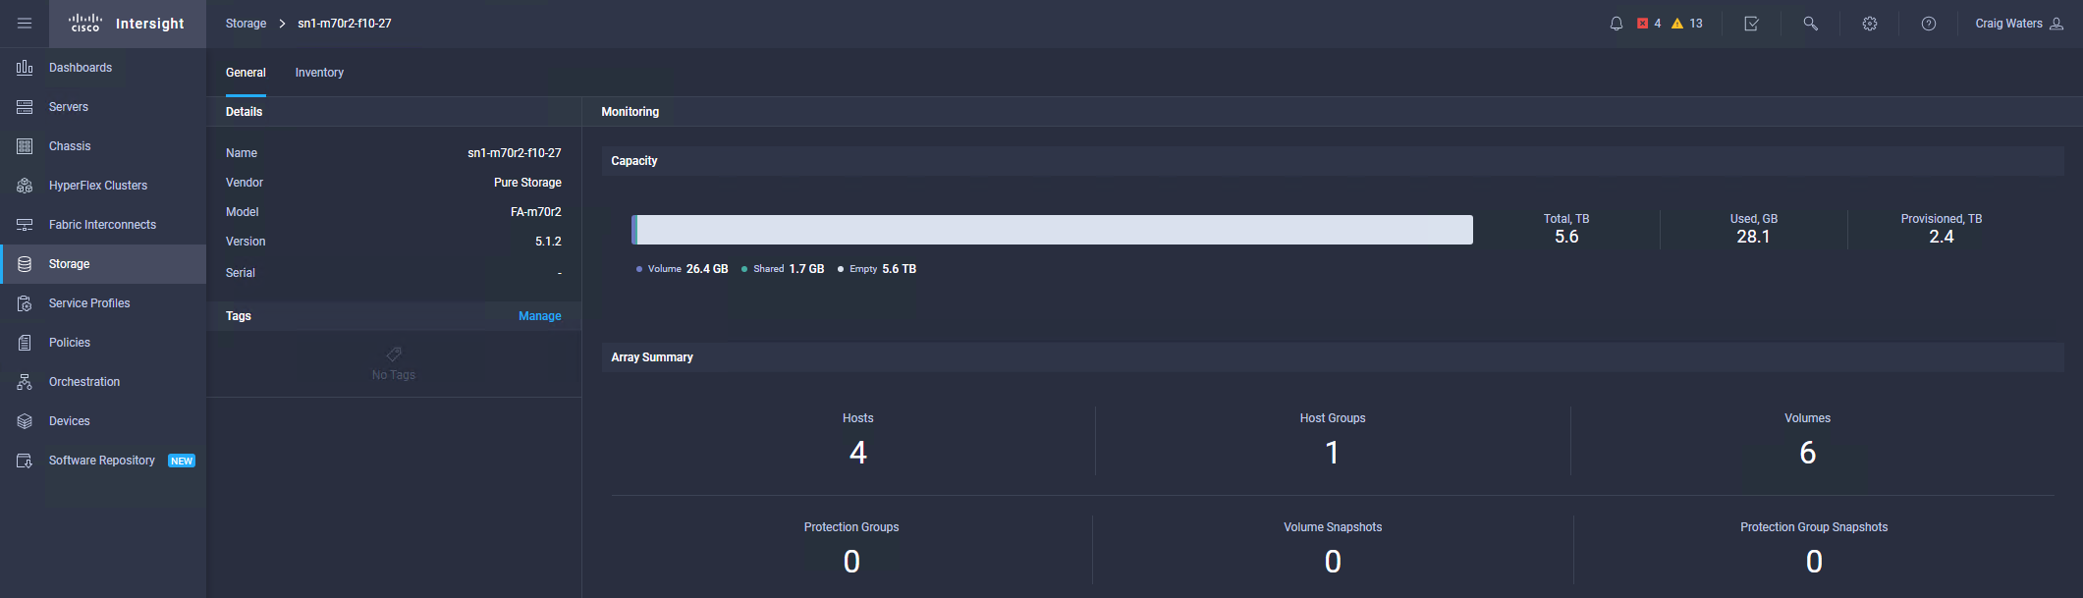Toggle the hamburger navigation menu
Screen dimensions: 2083x598
click(x=25, y=24)
